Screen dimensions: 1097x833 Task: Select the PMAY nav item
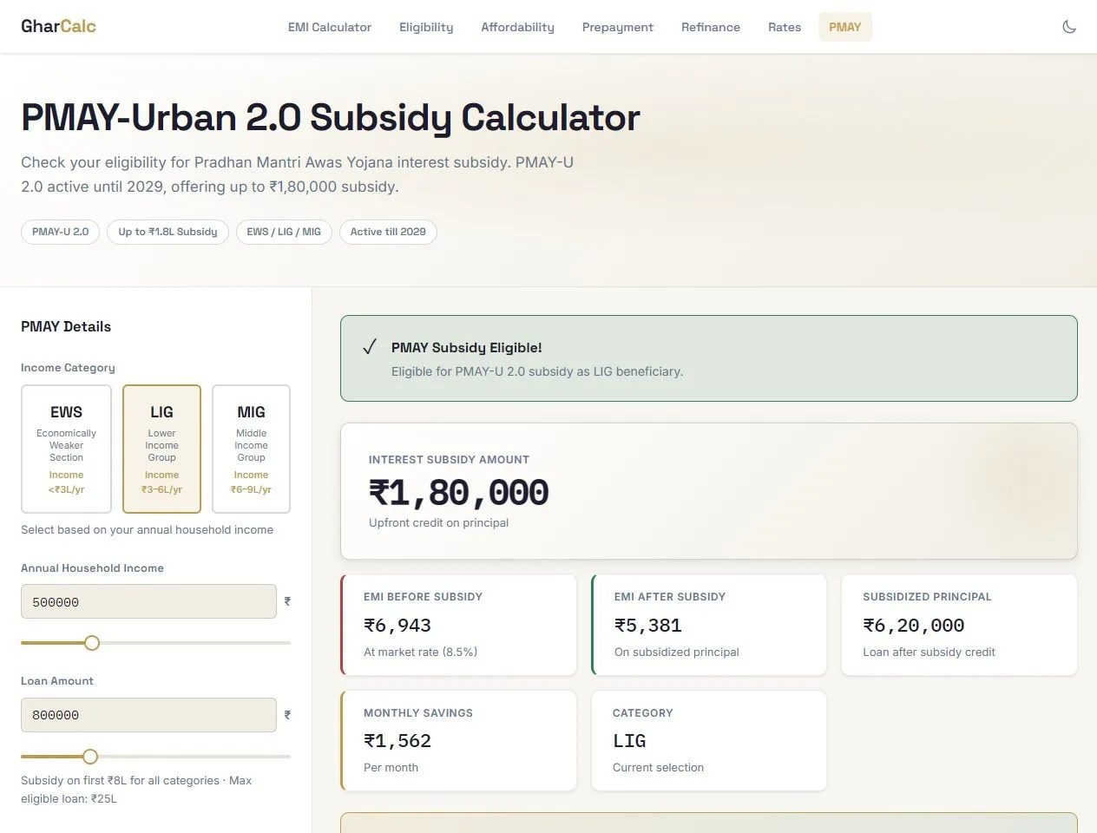(845, 27)
